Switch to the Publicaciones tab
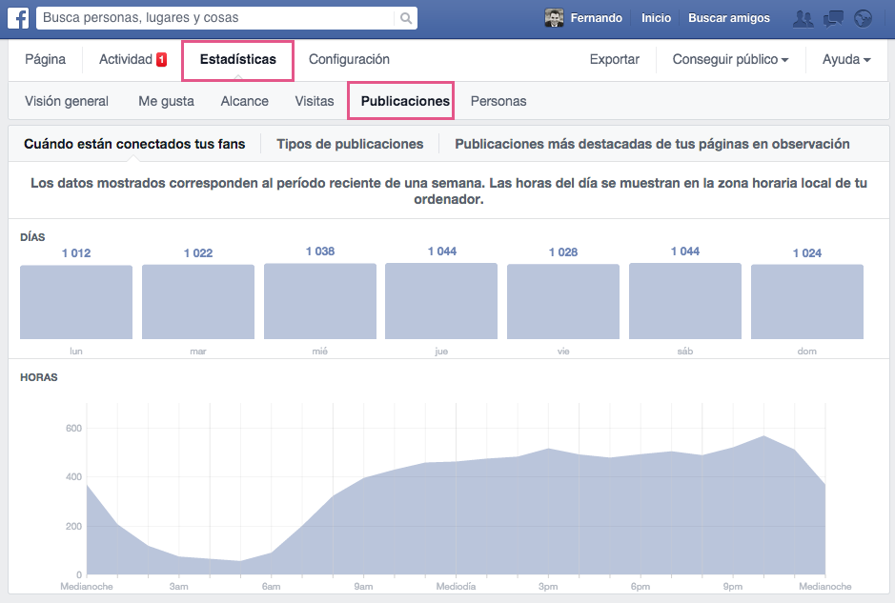895x603 pixels. tap(405, 101)
